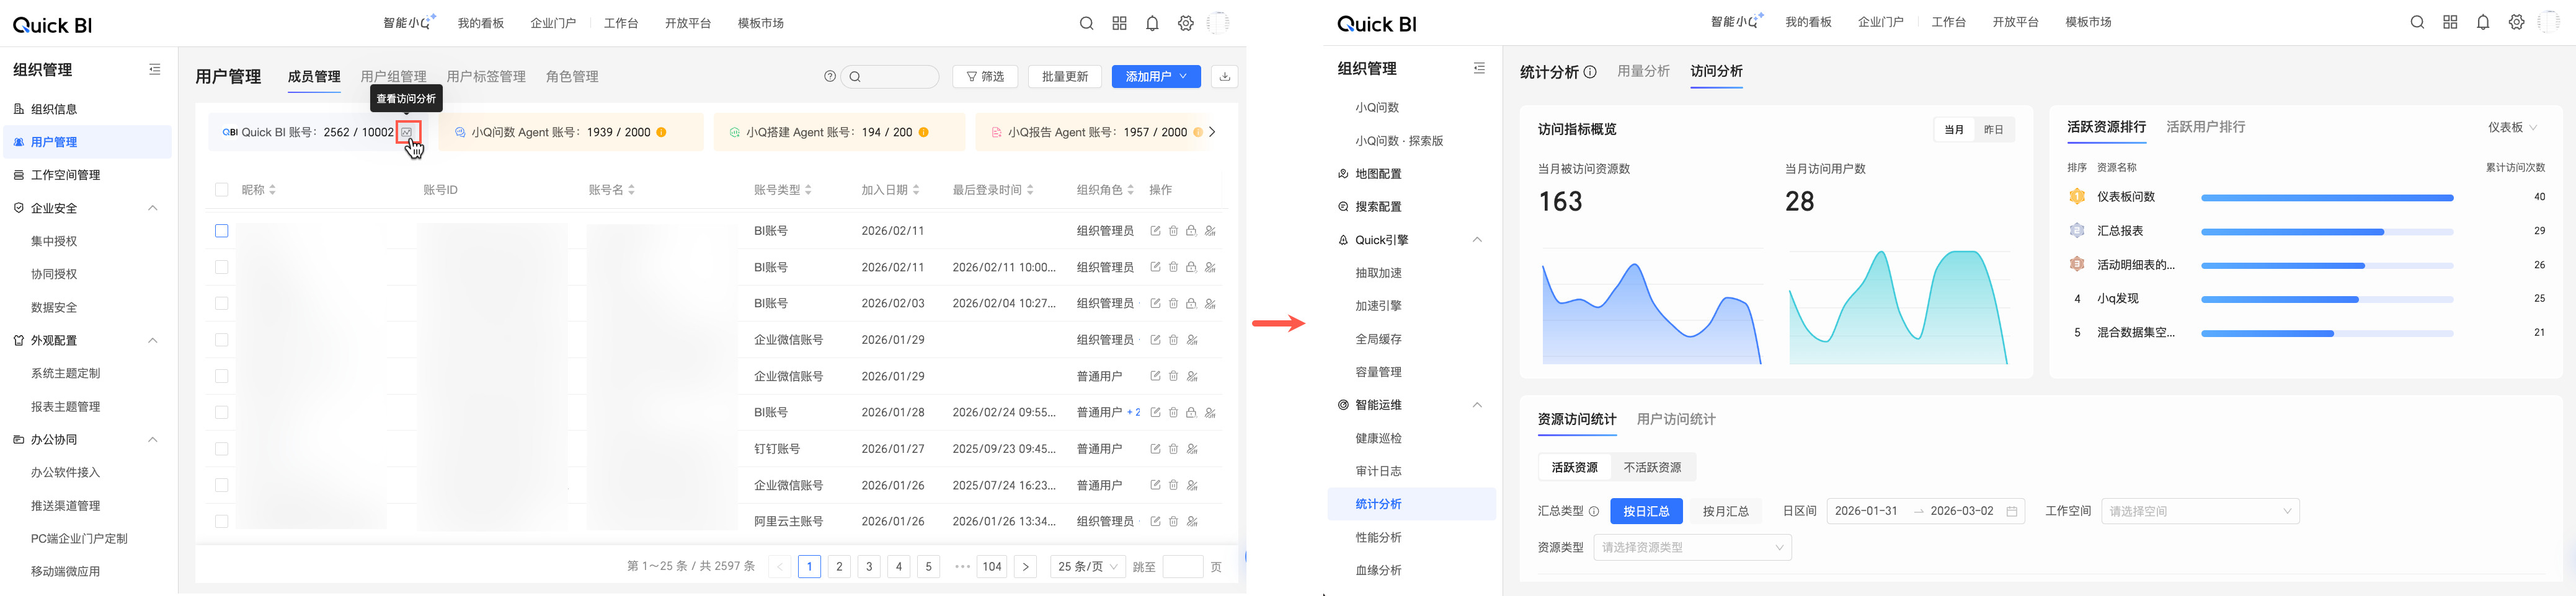The image size is (2576, 596).
Task: Open the 用户访问统计 tab
Action: [1676, 419]
